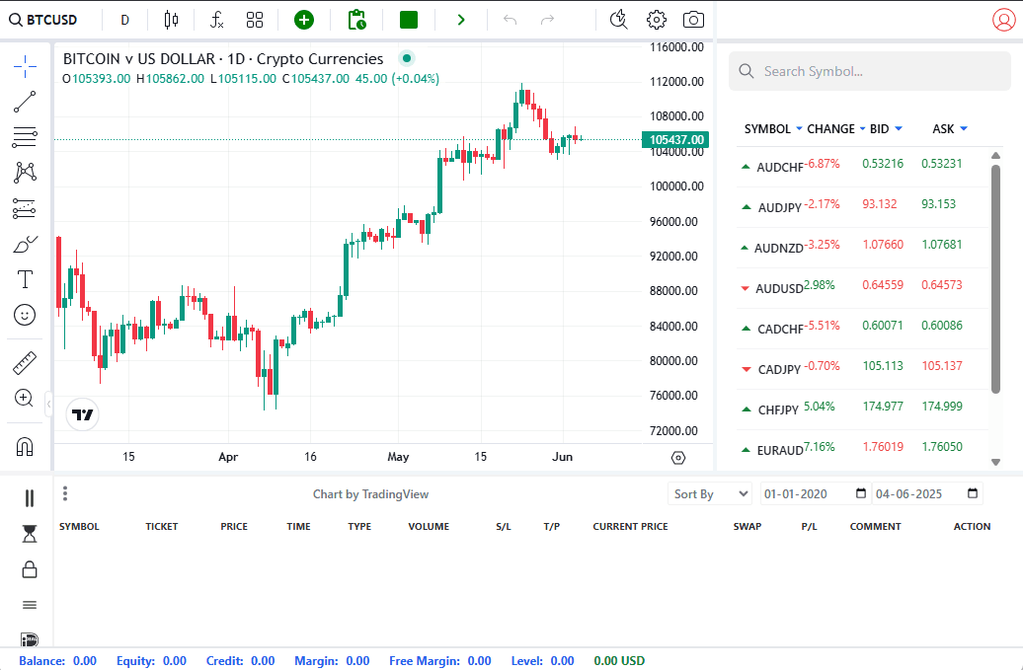Select the Text annotation tool
Viewport: 1023px width, 670px height.
click(x=25, y=279)
